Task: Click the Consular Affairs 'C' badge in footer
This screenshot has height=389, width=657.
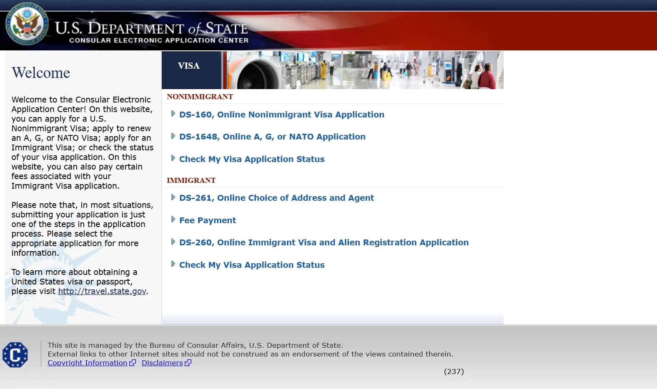Action: pyautogui.click(x=15, y=355)
